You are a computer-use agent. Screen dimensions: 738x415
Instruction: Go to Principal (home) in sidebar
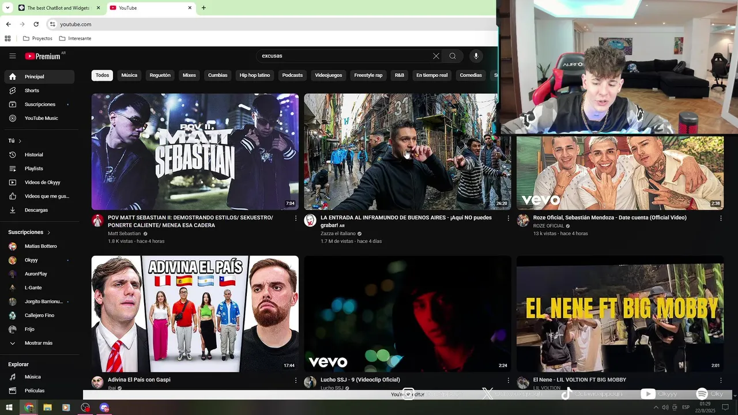pyautogui.click(x=39, y=77)
